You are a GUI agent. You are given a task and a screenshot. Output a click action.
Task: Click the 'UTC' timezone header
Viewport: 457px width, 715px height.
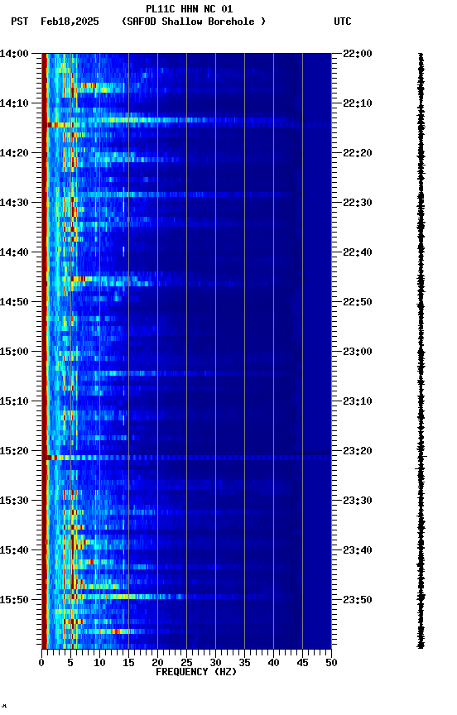343,22
